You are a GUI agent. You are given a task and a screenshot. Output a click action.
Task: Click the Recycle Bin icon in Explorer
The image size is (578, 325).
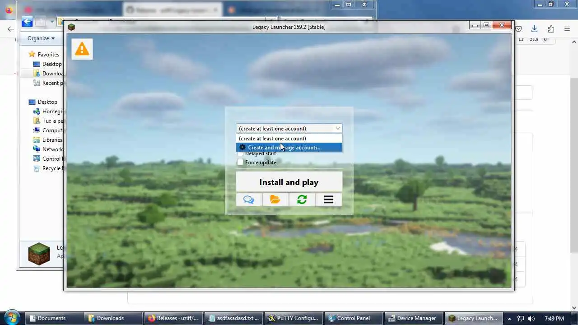(37, 168)
